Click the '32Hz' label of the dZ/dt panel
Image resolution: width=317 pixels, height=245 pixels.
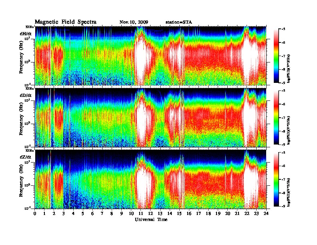[30, 151]
